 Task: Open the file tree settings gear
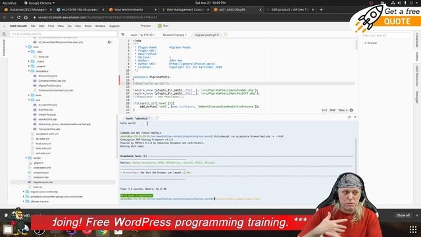click(x=109, y=42)
